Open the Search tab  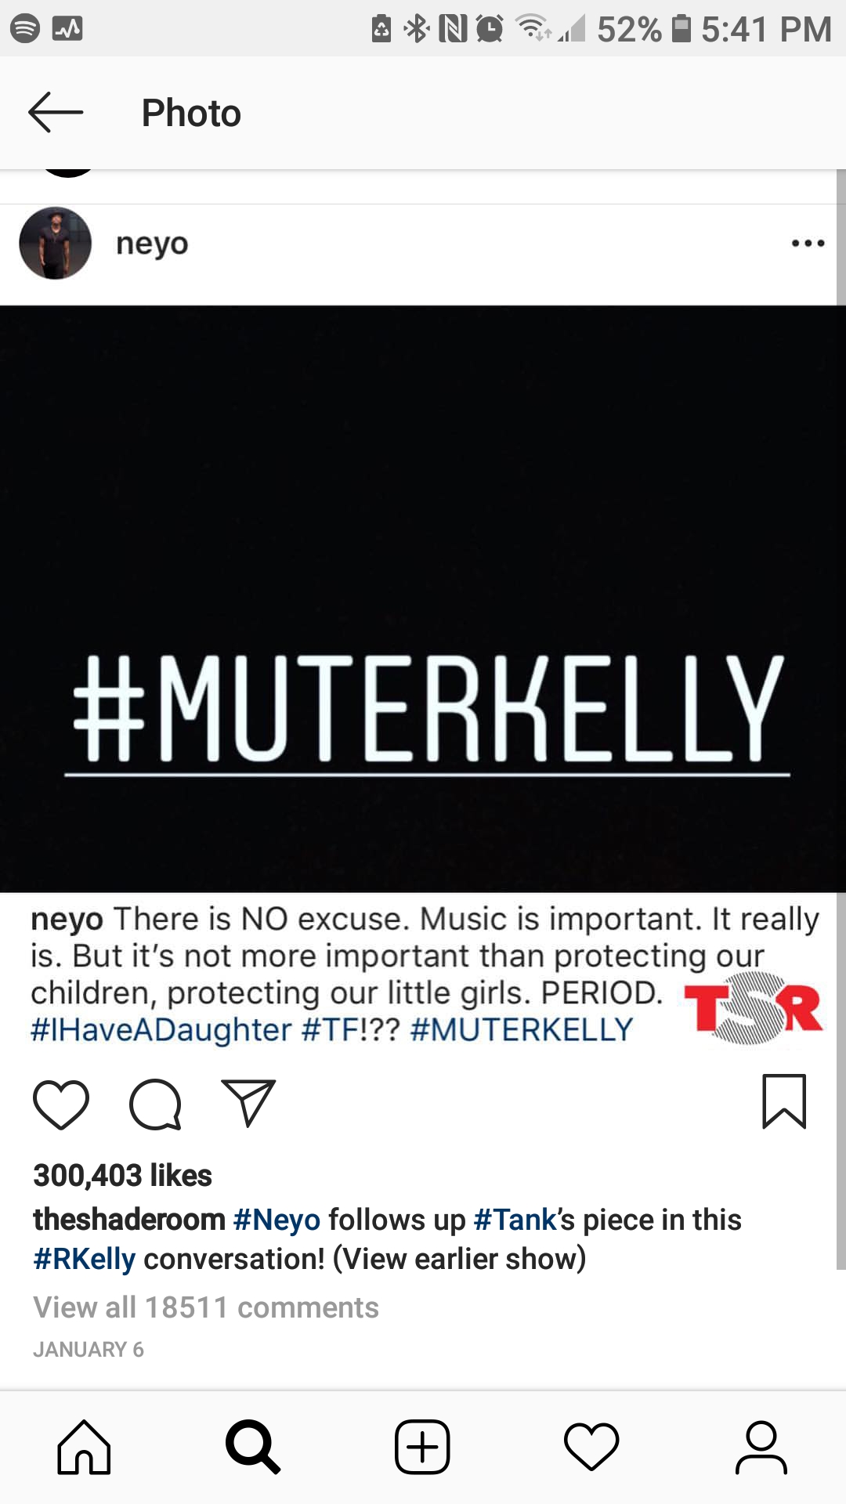point(252,1447)
